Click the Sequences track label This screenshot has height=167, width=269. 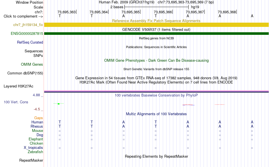point(34,51)
